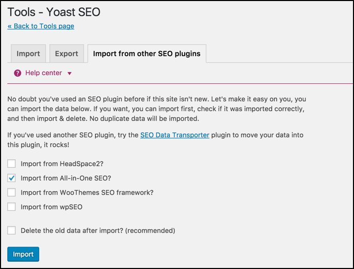Click the 'Delete the old data' label text
The image size is (354, 269).
98,230
